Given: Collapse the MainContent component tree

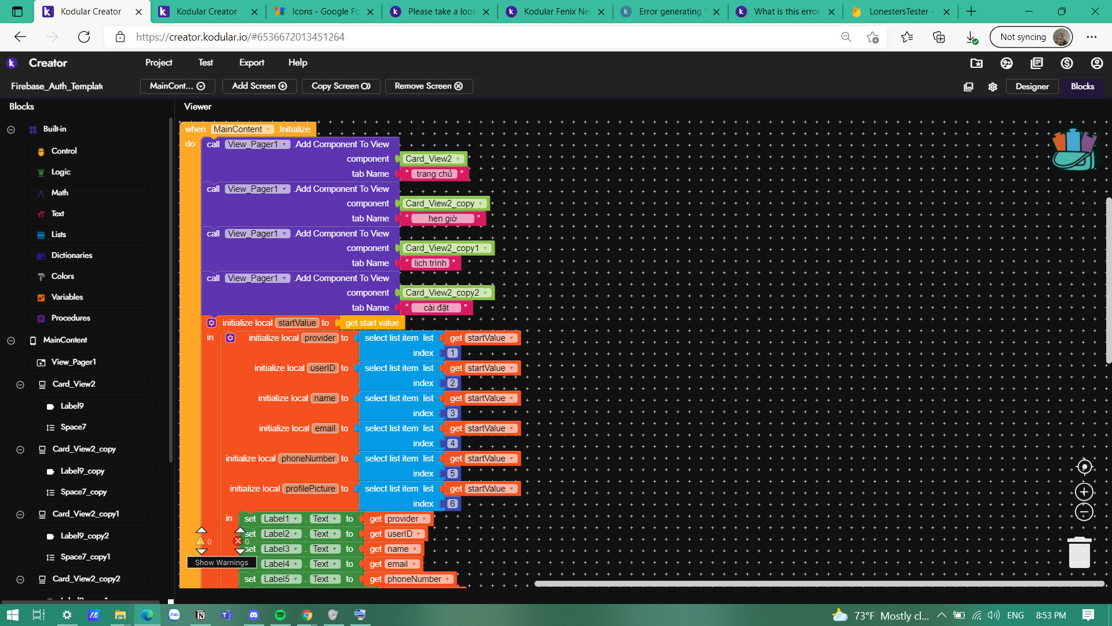Looking at the screenshot, I should tap(11, 341).
